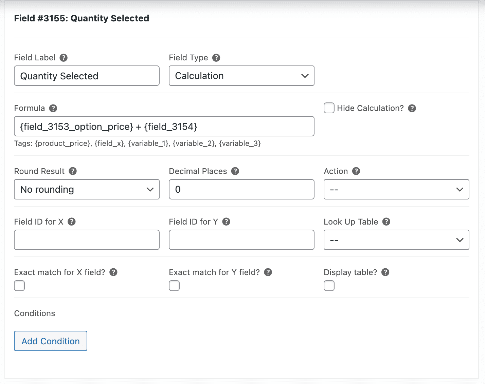Click help icon next to Display table?
Image resolution: width=485 pixels, height=384 pixels.
[385, 272]
